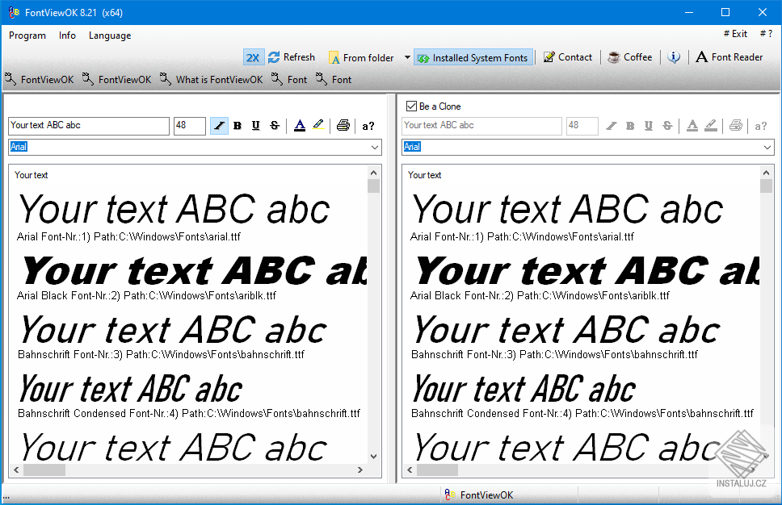Open the first Font search link
Image resolution: width=782 pixels, height=505 pixels.
coord(289,79)
